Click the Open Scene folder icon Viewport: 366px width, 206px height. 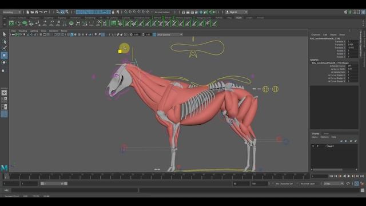[32, 12]
